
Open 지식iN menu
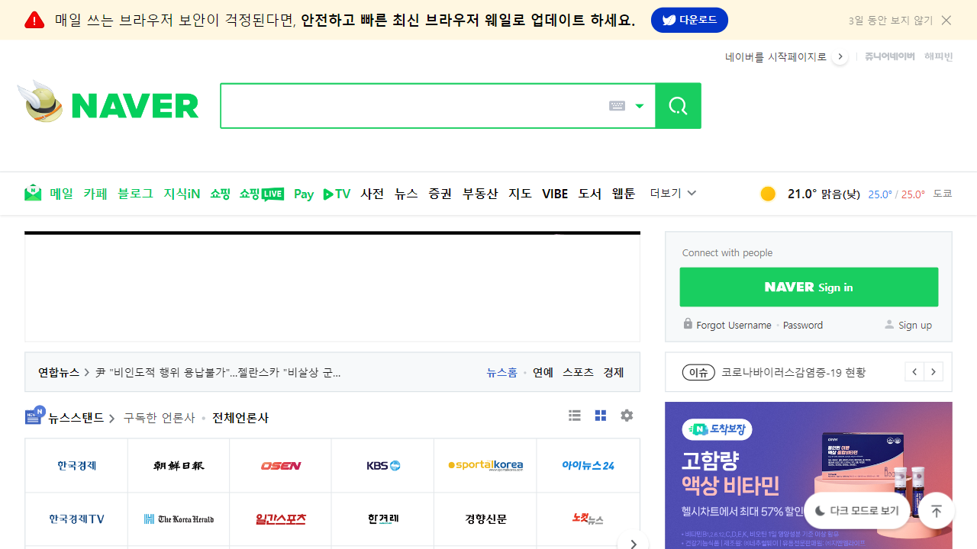[x=182, y=194]
